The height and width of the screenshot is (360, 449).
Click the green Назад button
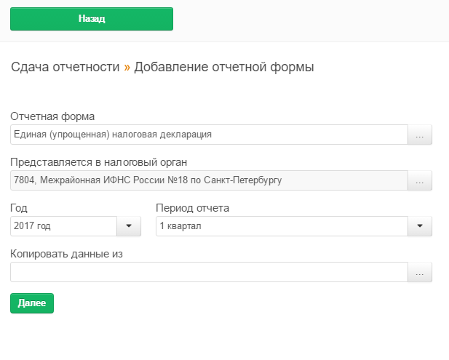(92, 19)
